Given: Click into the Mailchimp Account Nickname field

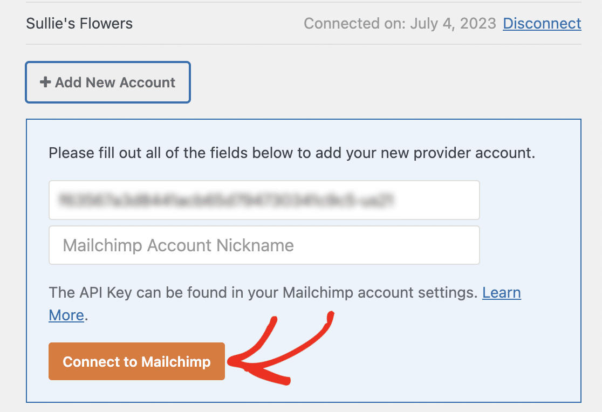Looking at the screenshot, I should coord(264,245).
